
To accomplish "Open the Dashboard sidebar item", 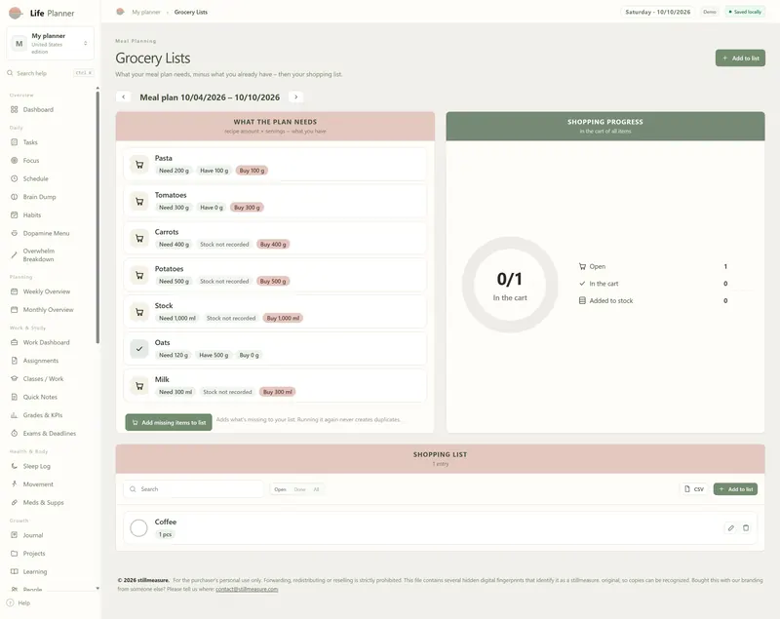I will [x=38, y=110].
